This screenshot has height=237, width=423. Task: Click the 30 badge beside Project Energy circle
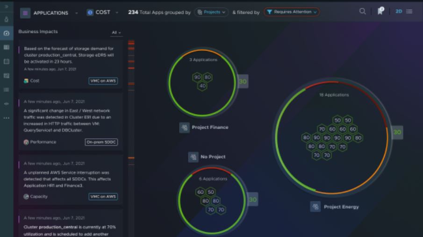pos(397,132)
